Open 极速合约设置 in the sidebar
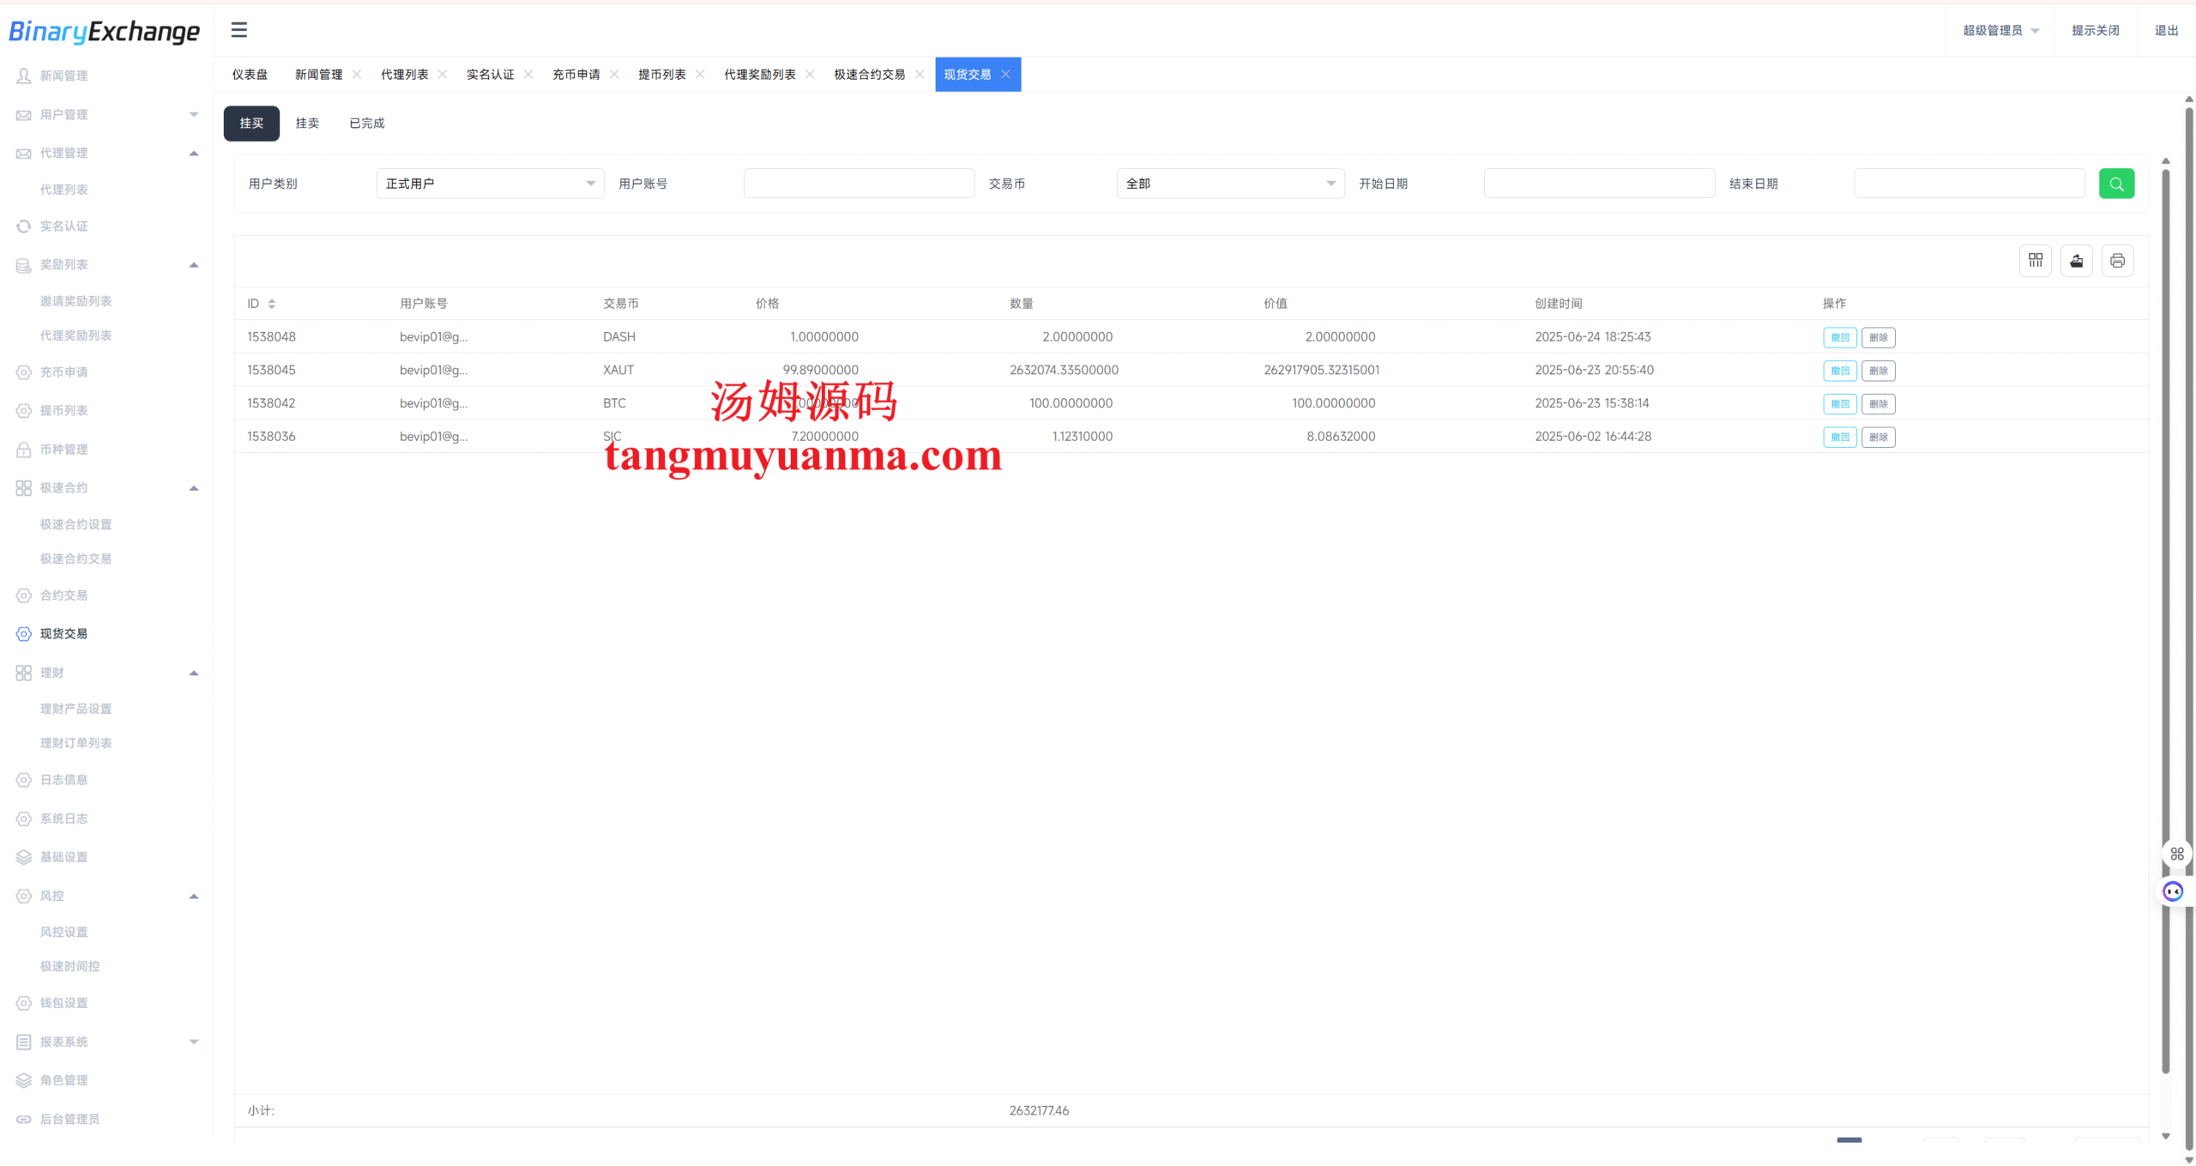This screenshot has height=1166, width=2196. [x=75, y=524]
